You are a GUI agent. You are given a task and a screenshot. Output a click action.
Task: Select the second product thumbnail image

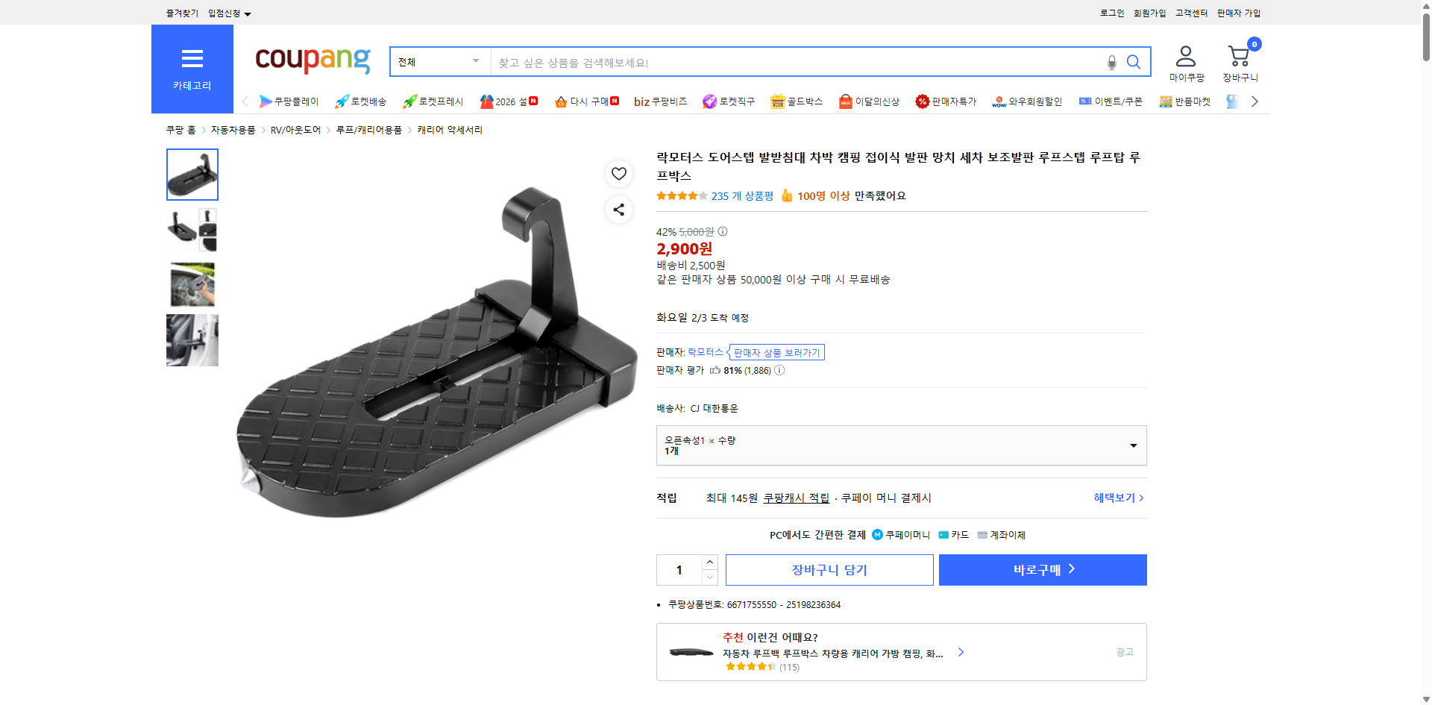pos(192,229)
